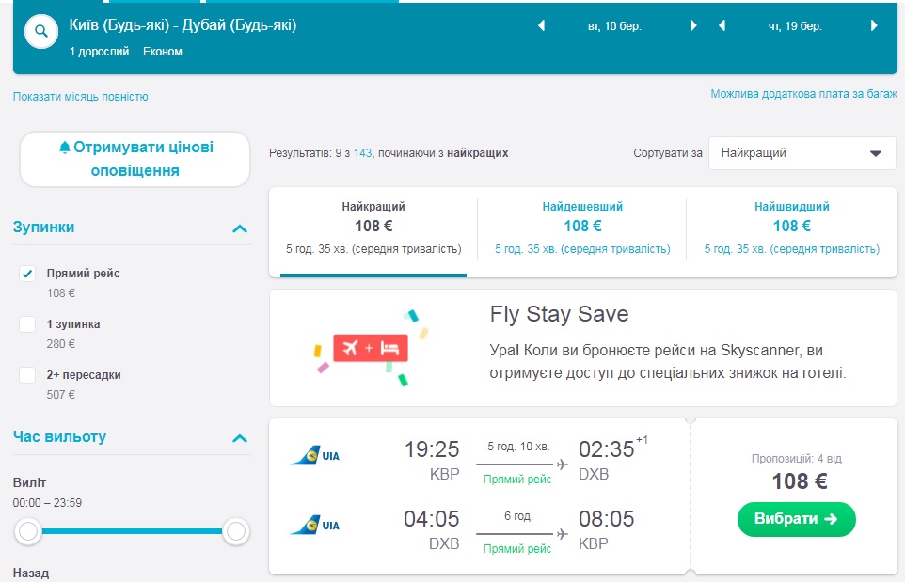This screenshot has width=905, height=582.
Task: Click the search magnifier icon
Action: click(40, 32)
